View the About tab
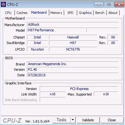 click(x=113, y=13)
